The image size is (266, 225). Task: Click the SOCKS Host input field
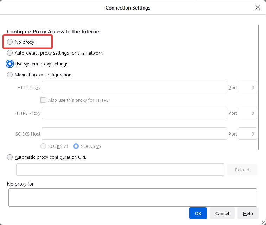click(134, 134)
